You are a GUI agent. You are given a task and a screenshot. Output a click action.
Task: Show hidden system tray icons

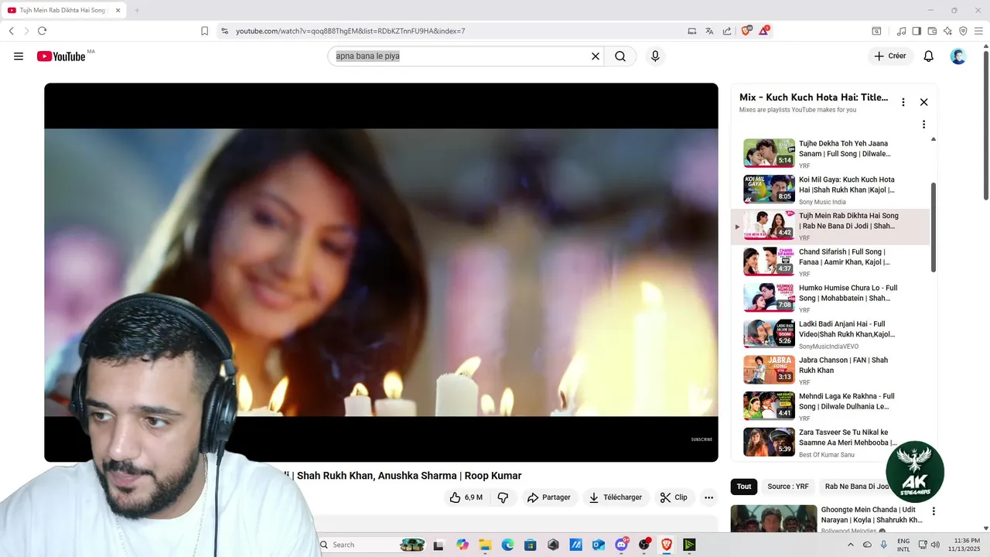point(851,545)
